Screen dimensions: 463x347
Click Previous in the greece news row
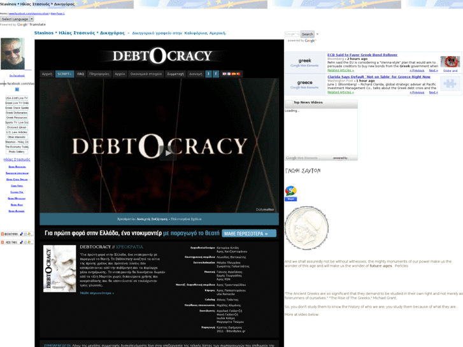tap(417, 92)
